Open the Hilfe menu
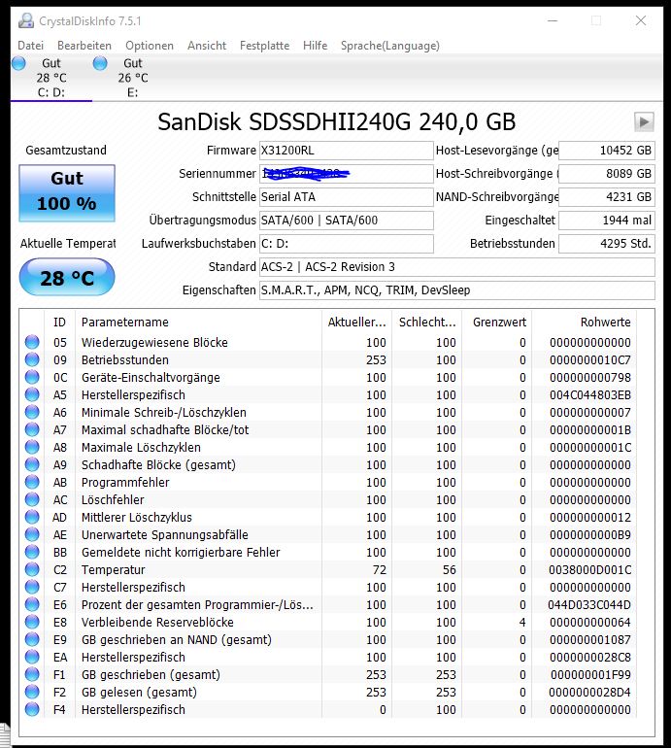 point(315,46)
